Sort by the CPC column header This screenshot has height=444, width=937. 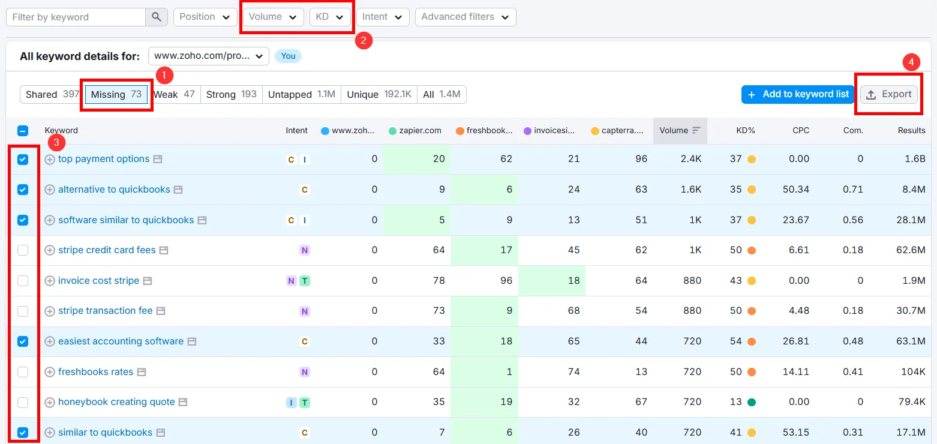coord(801,130)
